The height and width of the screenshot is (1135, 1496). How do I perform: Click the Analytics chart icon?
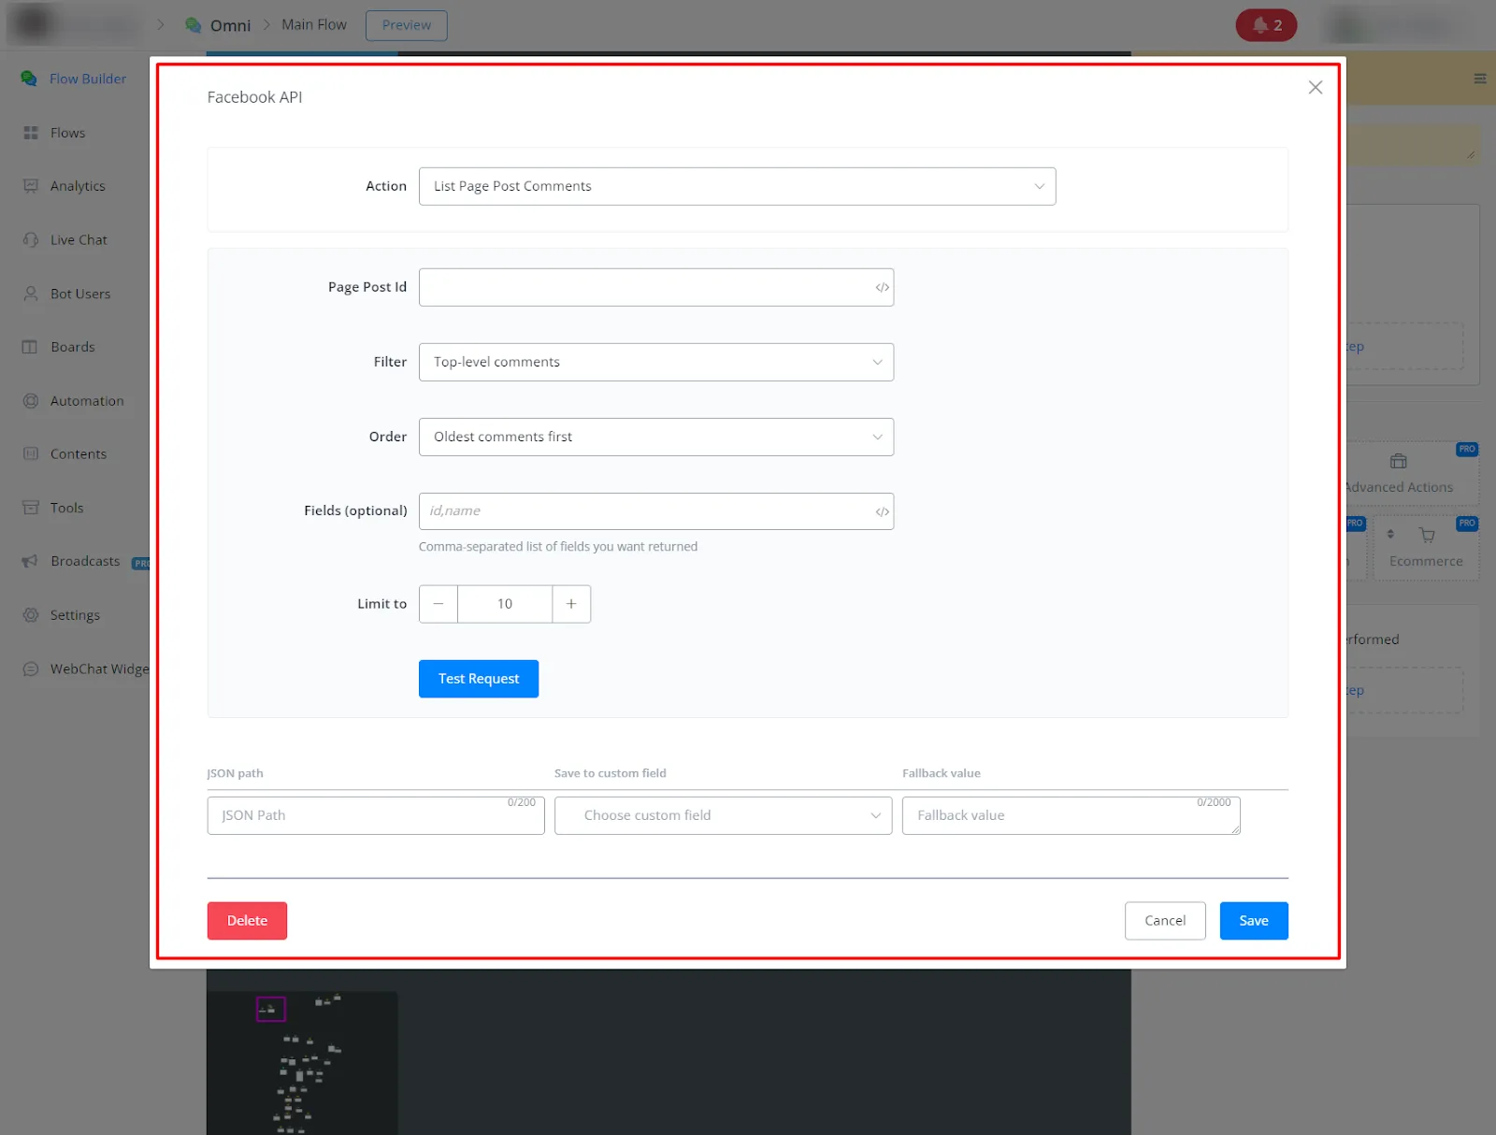[x=31, y=186]
